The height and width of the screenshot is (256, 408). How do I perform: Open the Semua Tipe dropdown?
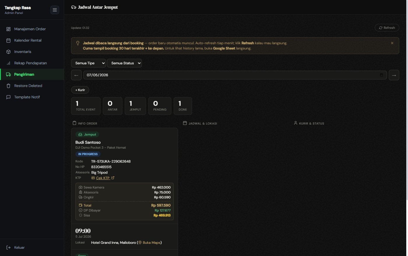pos(89,63)
